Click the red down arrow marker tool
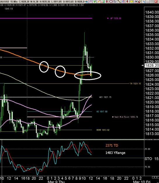 coord(127,1)
